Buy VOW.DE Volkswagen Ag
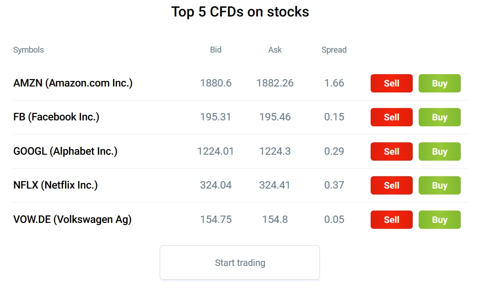Screen dimensions: 480x292 click(x=439, y=220)
